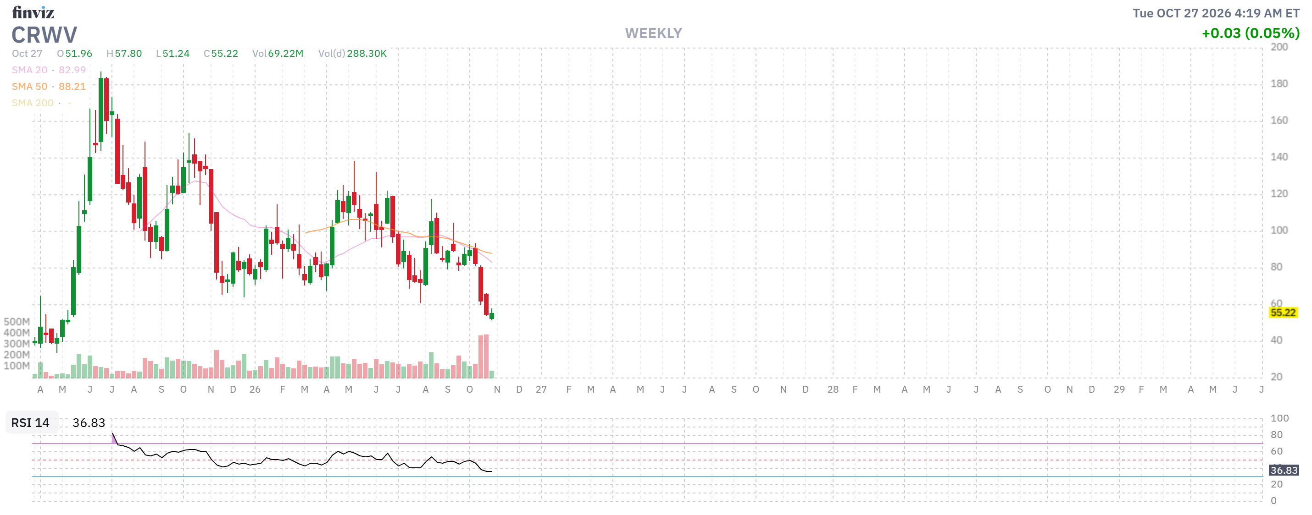Click the 29 year marker on time axis

tap(1119, 389)
